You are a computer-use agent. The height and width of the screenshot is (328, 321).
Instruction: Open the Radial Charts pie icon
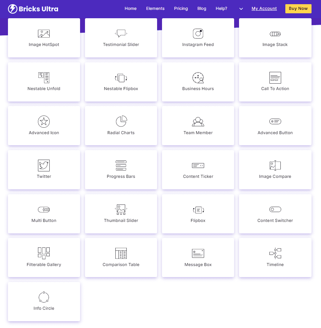pyautogui.click(x=121, y=121)
